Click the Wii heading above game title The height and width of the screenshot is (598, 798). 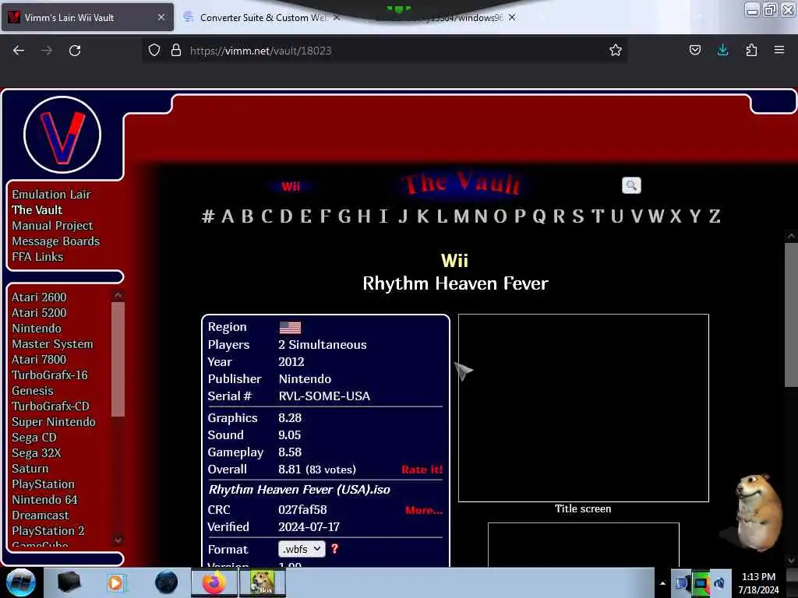[x=454, y=261]
